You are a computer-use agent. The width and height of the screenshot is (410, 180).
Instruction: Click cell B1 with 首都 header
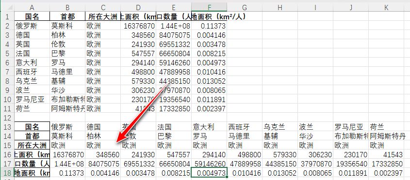pos(67,16)
